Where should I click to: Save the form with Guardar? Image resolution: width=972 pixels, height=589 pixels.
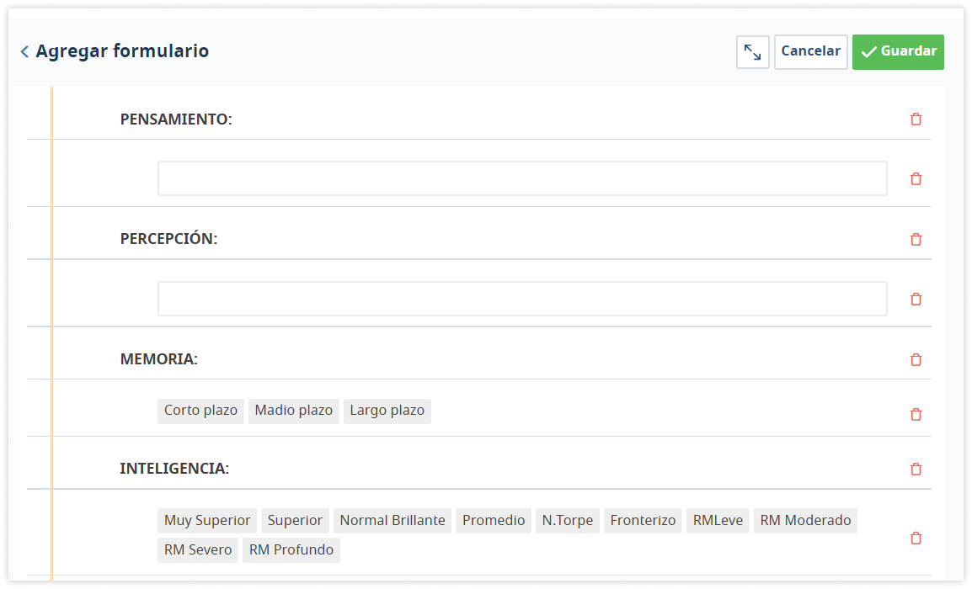tap(898, 52)
